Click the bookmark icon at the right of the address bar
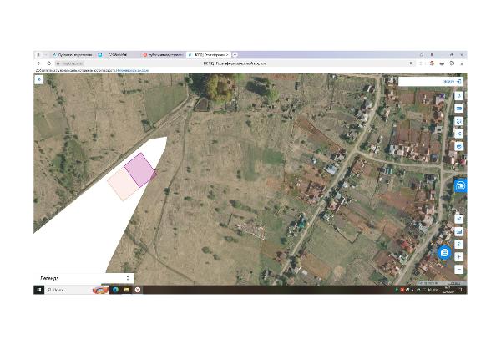The height and width of the screenshot is (354, 501). (411, 63)
